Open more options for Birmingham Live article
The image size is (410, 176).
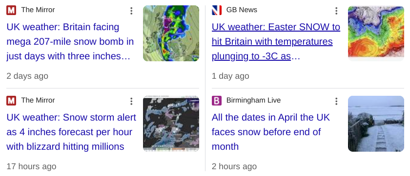coord(336,101)
